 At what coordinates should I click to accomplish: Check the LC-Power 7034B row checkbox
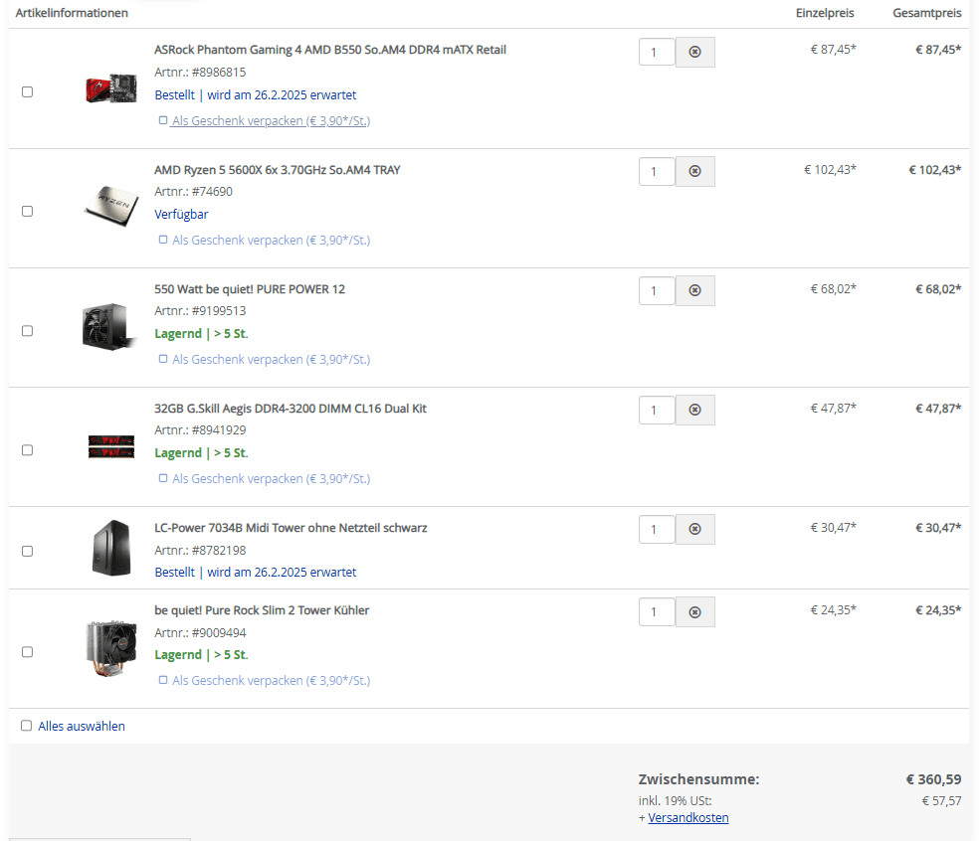[x=28, y=552]
